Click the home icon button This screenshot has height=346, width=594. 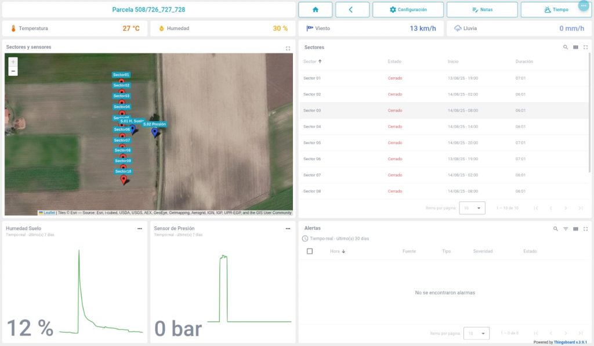point(316,10)
